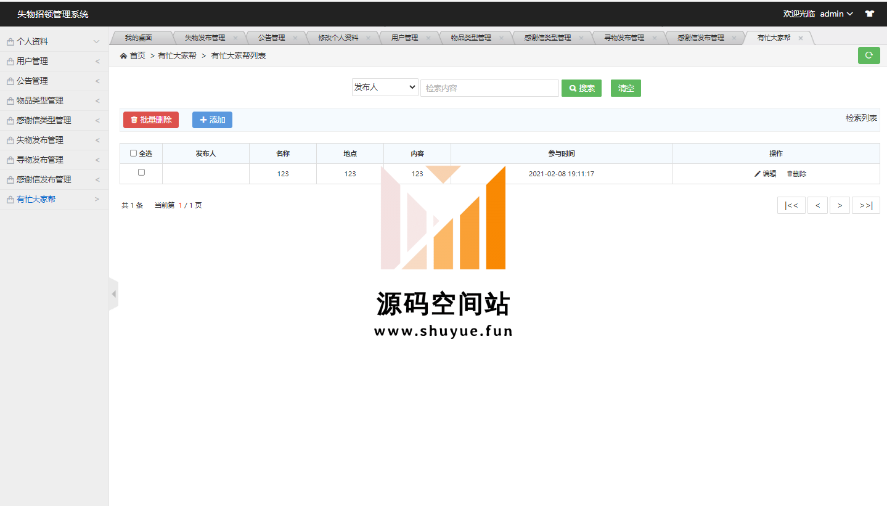Screen dimensions: 887x506
Task: Switch to the 公告管理 tab
Action: pos(271,38)
